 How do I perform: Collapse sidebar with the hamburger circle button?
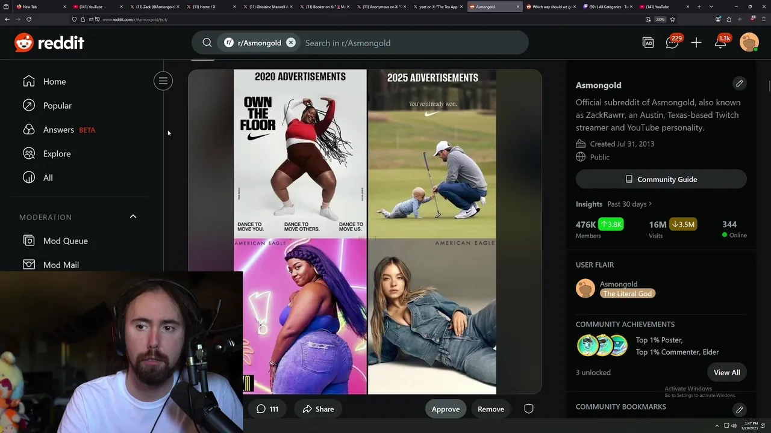coord(163,81)
